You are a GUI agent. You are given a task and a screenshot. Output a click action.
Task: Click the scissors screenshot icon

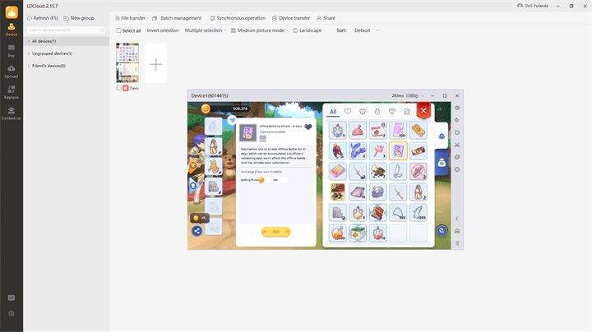pos(457,145)
